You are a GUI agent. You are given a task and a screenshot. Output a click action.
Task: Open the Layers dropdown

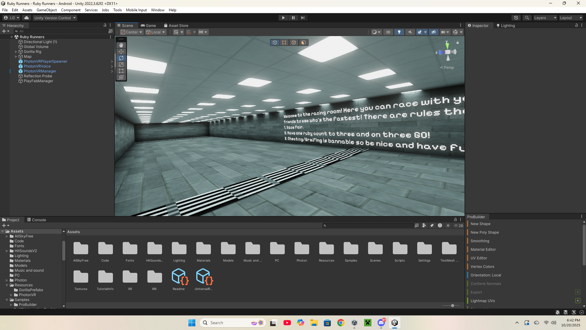[545, 18]
